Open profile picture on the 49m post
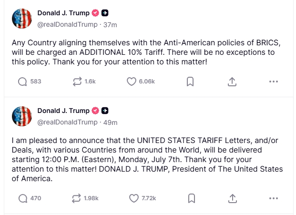Image resolution: width=296 pixels, height=215 pixels. (22, 116)
